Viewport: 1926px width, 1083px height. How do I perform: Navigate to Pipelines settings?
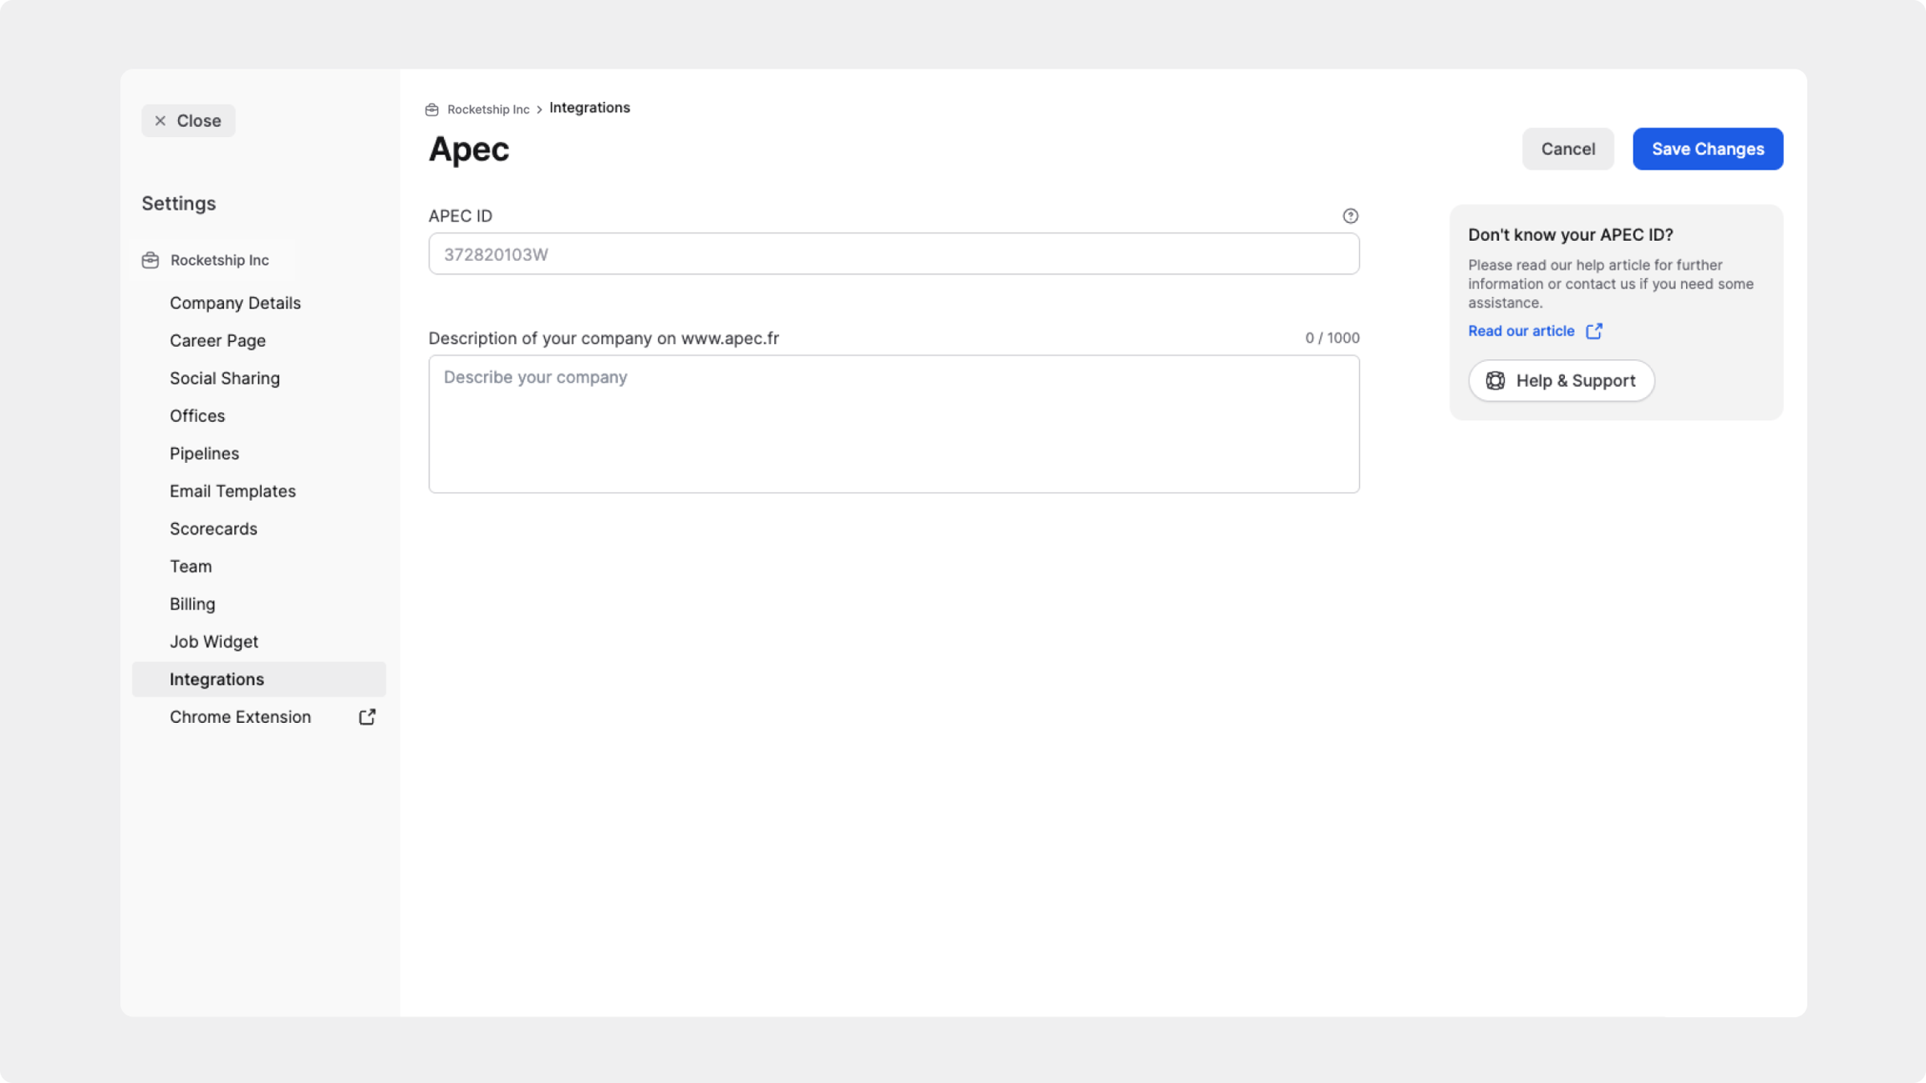pos(204,454)
